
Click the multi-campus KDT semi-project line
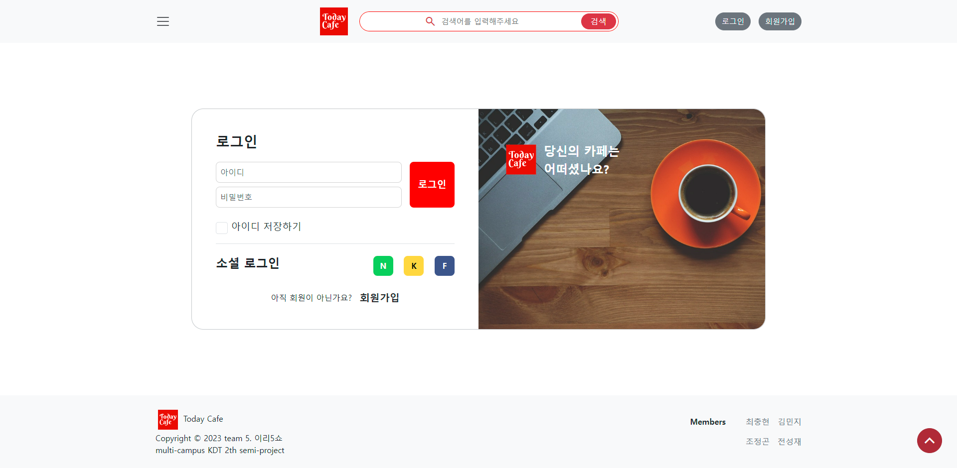click(x=220, y=451)
